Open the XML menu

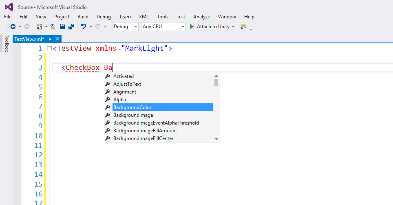pyautogui.click(x=144, y=17)
